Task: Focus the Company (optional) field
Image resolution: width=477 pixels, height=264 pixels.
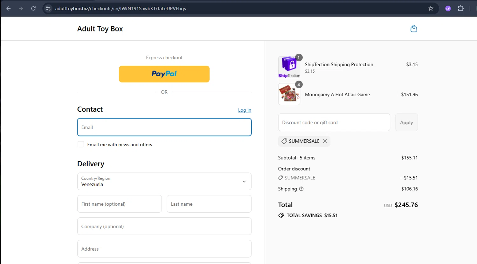Action: pyautogui.click(x=164, y=226)
